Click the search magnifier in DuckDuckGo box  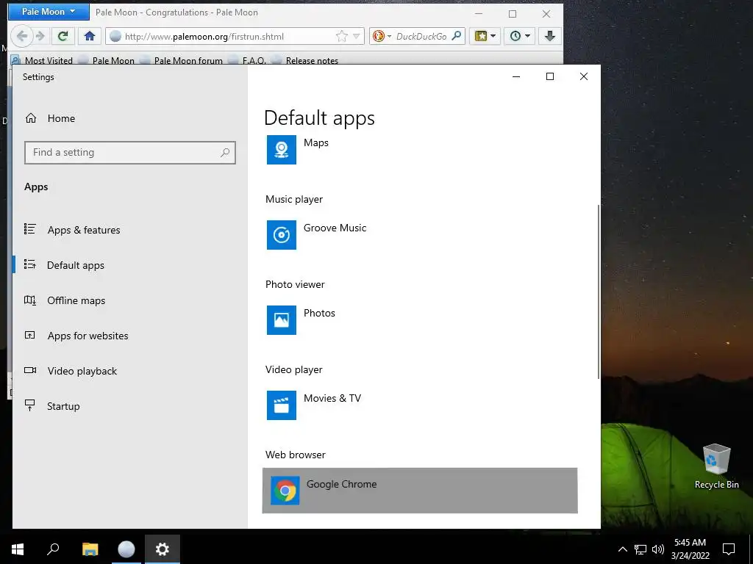tap(456, 36)
